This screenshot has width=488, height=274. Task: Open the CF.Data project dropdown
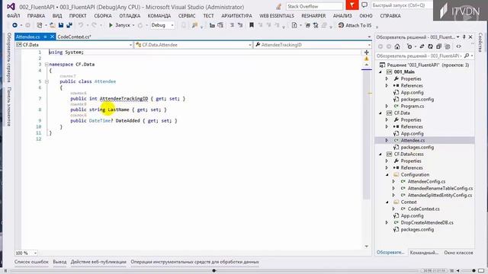(x=75, y=45)
